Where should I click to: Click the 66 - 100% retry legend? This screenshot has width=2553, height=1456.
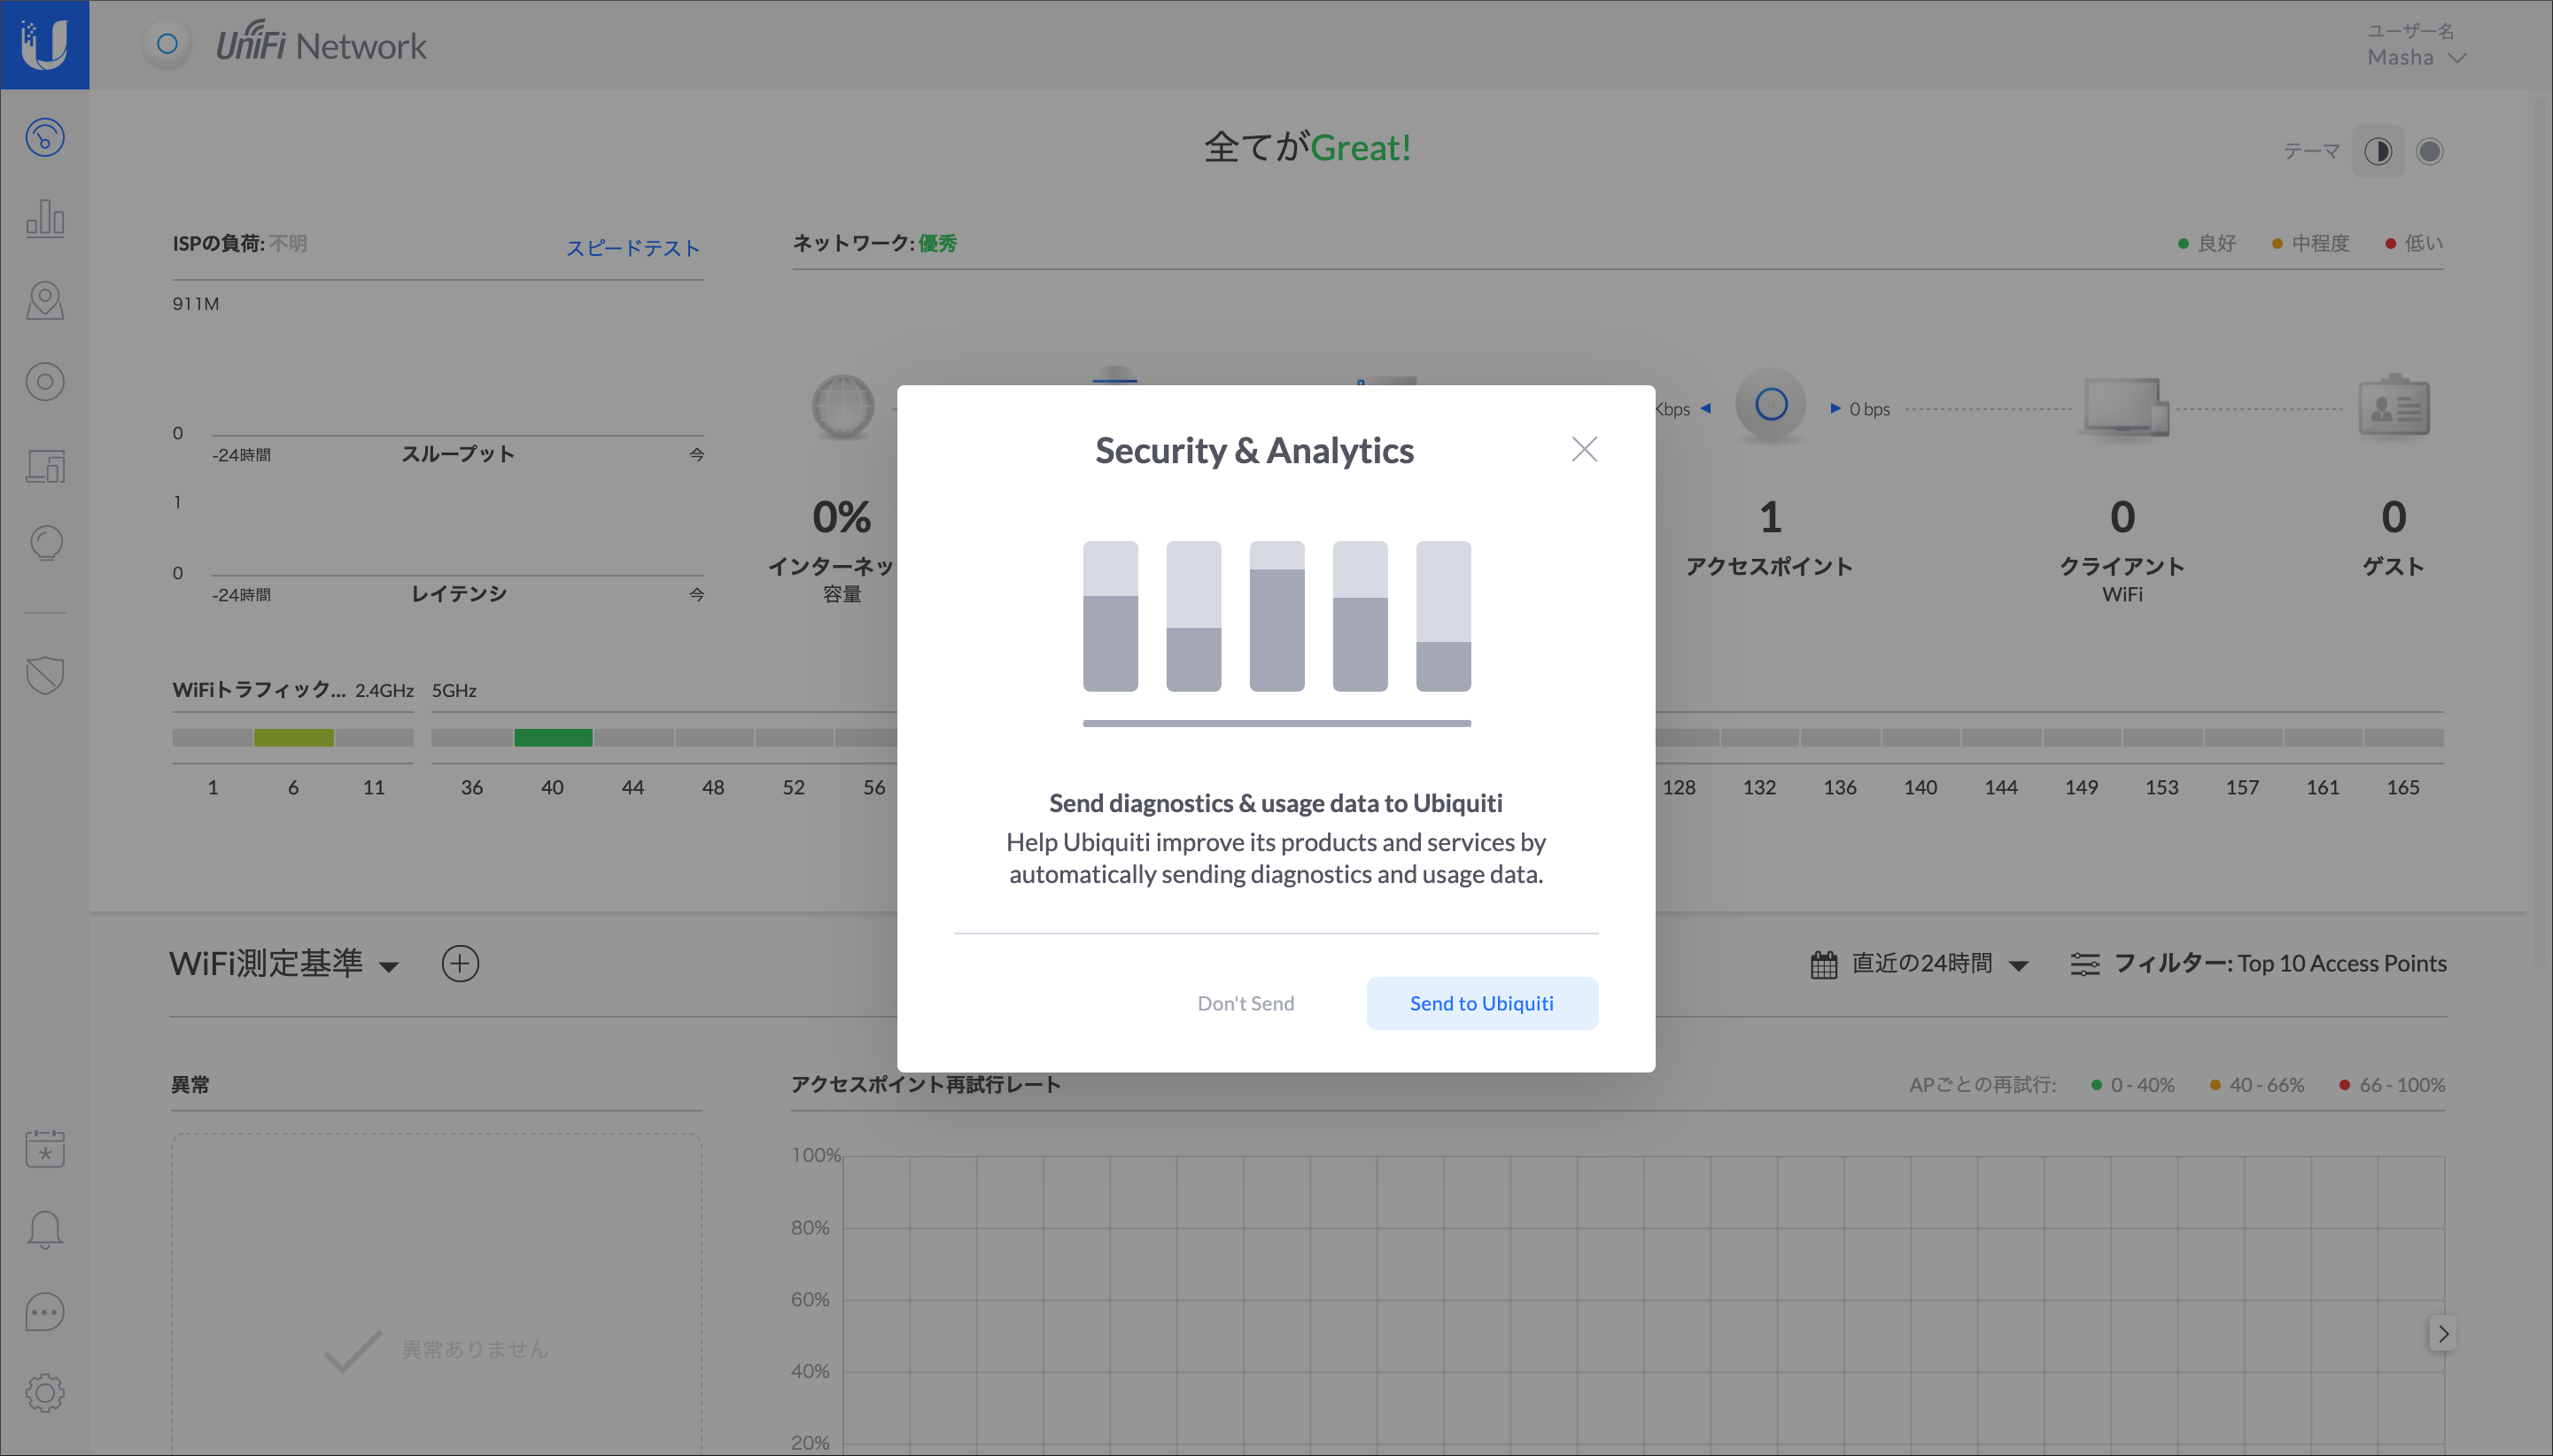coord(2392,1085)
